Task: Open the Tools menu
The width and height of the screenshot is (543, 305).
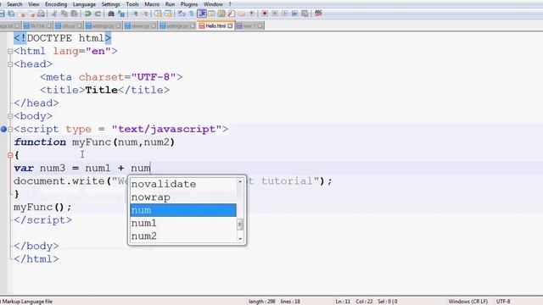Action: point(132,4)
